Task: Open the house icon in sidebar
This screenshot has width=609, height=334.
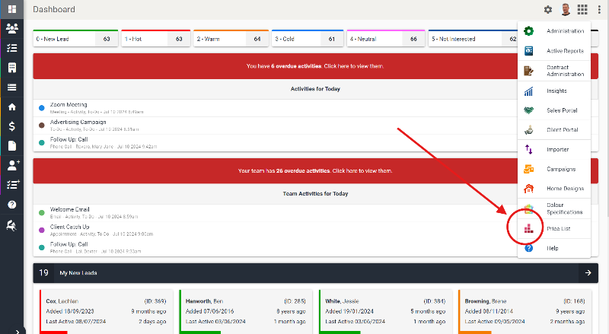Action: (12, 107)
